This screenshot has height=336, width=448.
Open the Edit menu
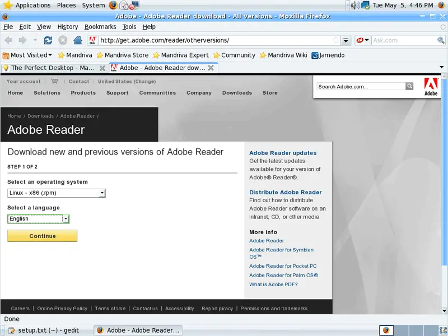point(25,27)
